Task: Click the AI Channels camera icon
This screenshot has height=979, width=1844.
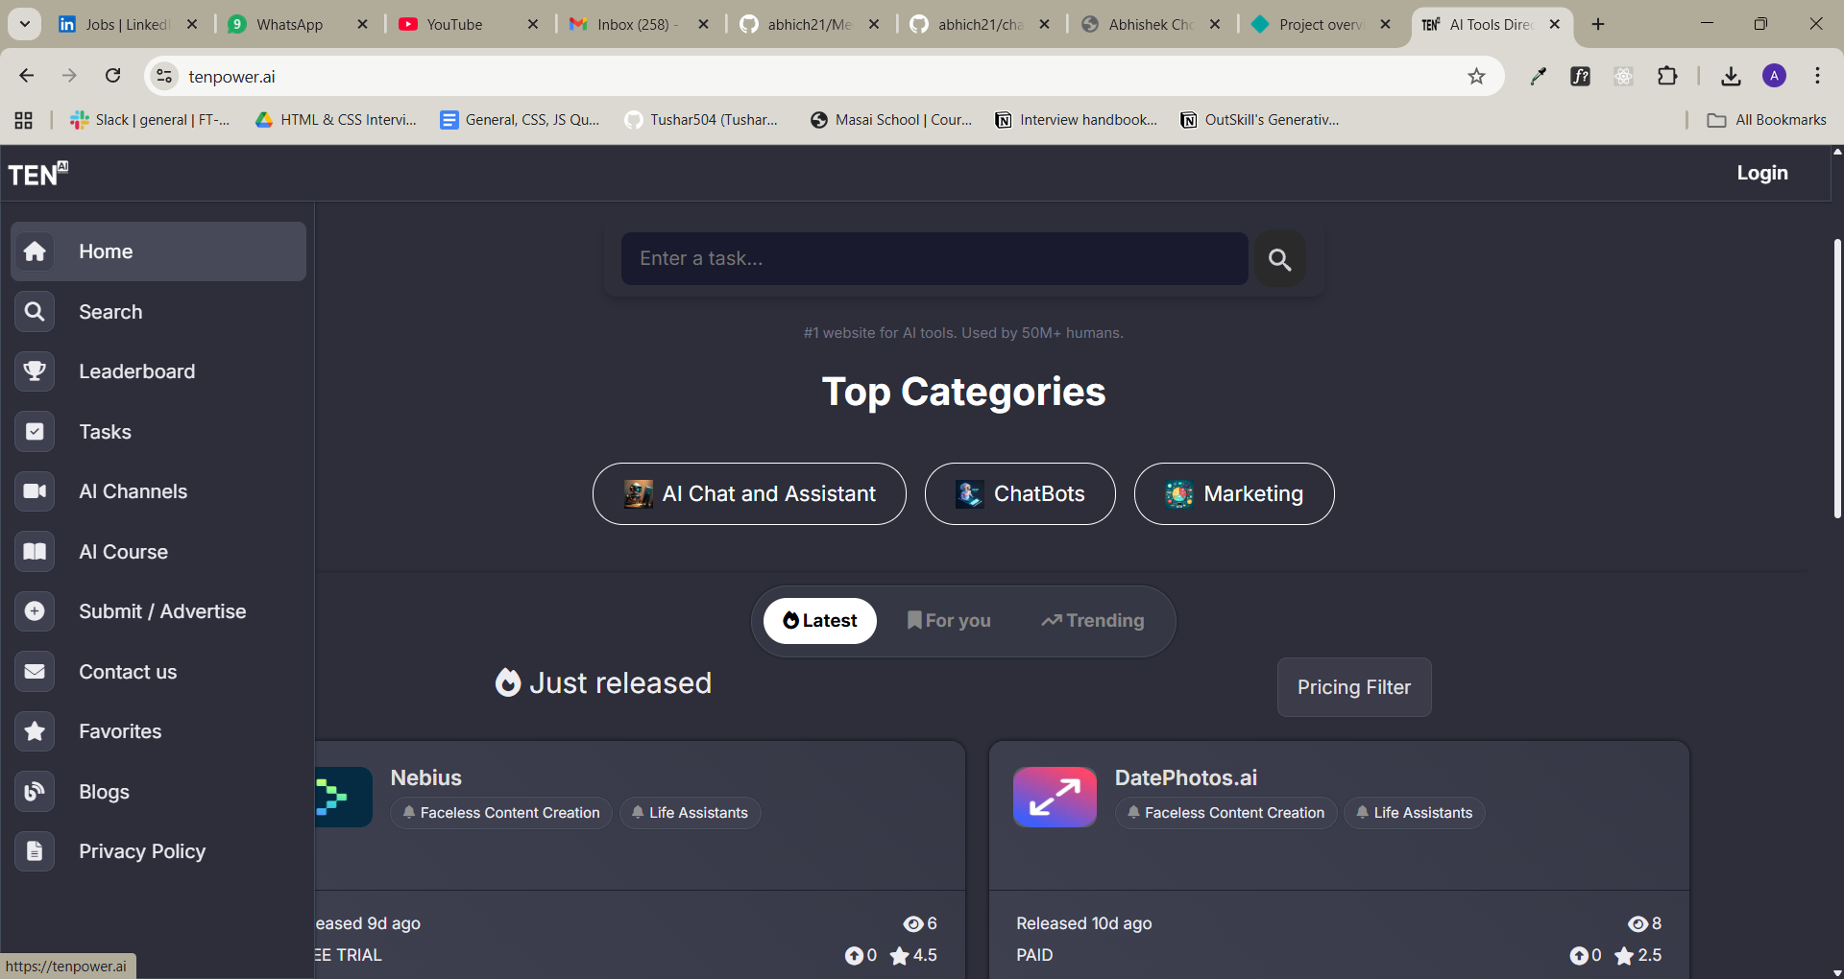Action: [x=35, y=491]
